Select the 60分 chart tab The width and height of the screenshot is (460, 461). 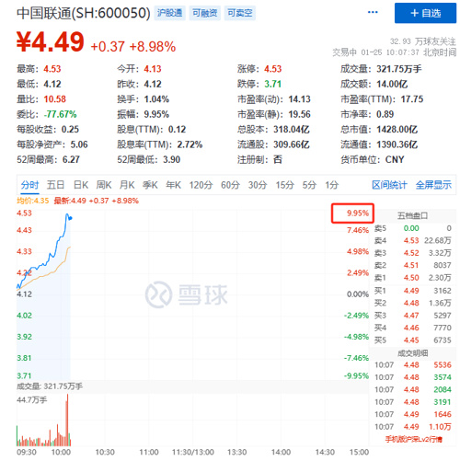click(230, 185)
